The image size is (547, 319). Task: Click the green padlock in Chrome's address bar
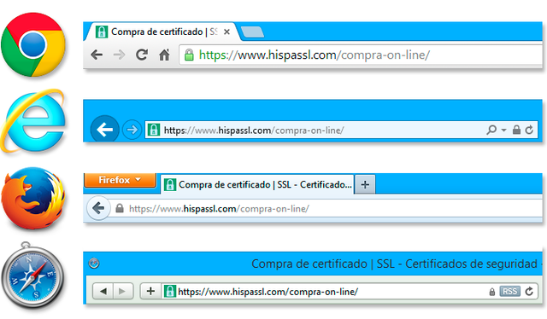tap(189, 55)
